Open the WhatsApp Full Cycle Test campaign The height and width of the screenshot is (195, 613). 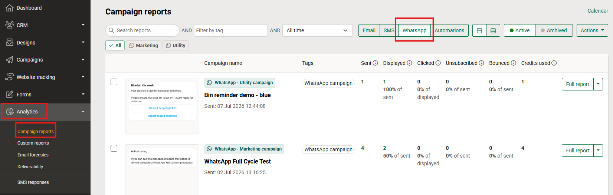tap(237, 161)
